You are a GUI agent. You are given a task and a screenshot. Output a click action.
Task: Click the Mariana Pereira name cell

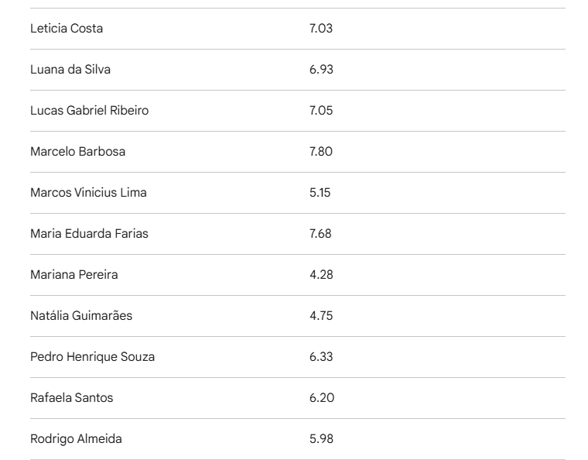coord(74,275)
